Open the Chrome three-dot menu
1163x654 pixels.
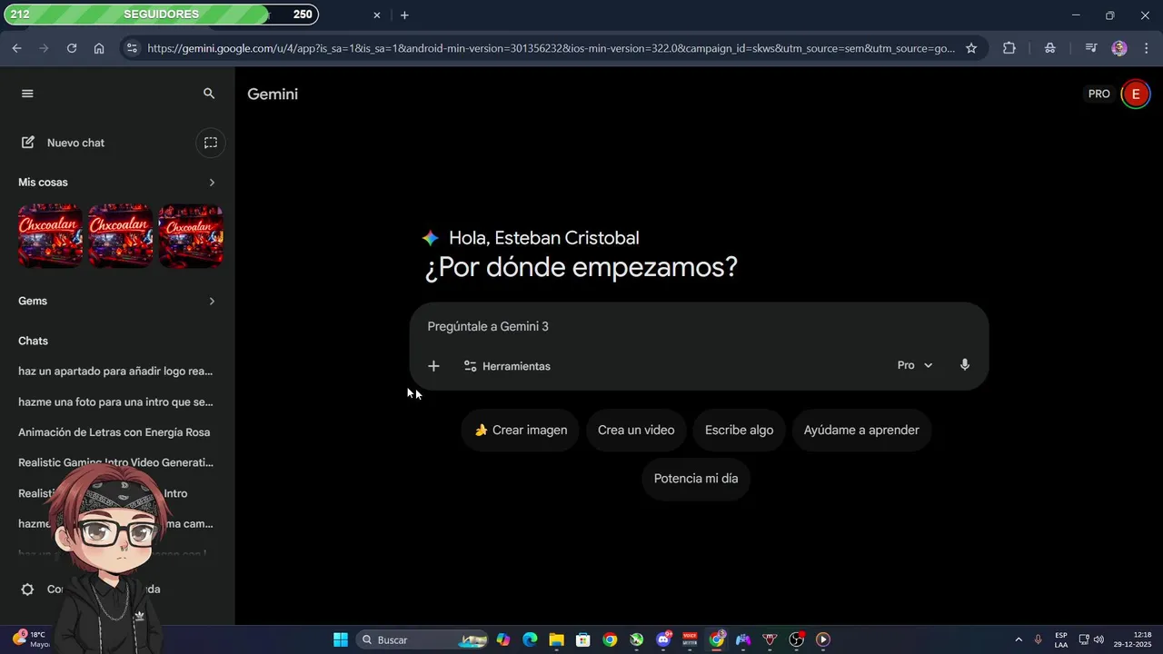(x=1146, y=48)
